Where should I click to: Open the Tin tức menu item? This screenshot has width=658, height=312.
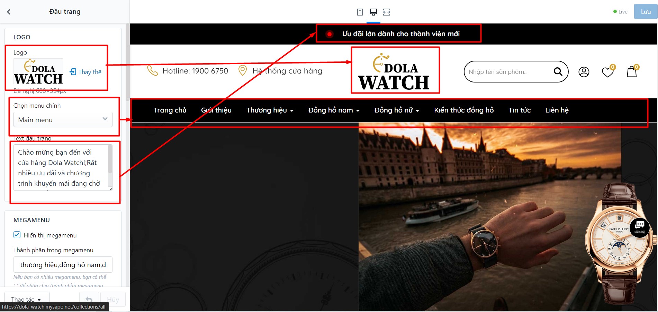pos(520,110)
